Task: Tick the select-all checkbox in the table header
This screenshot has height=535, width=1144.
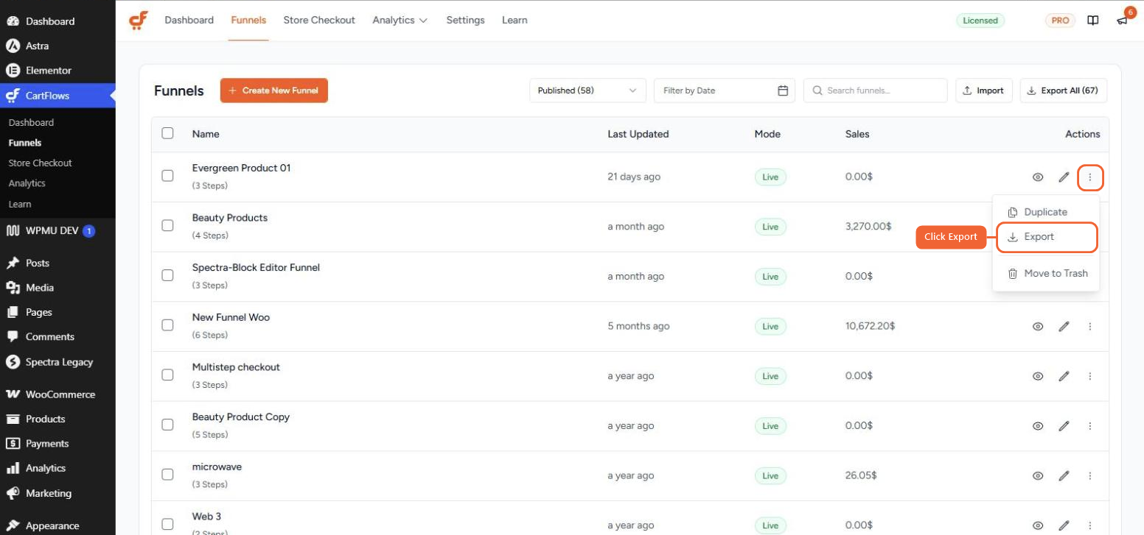Action: (167, 133)
